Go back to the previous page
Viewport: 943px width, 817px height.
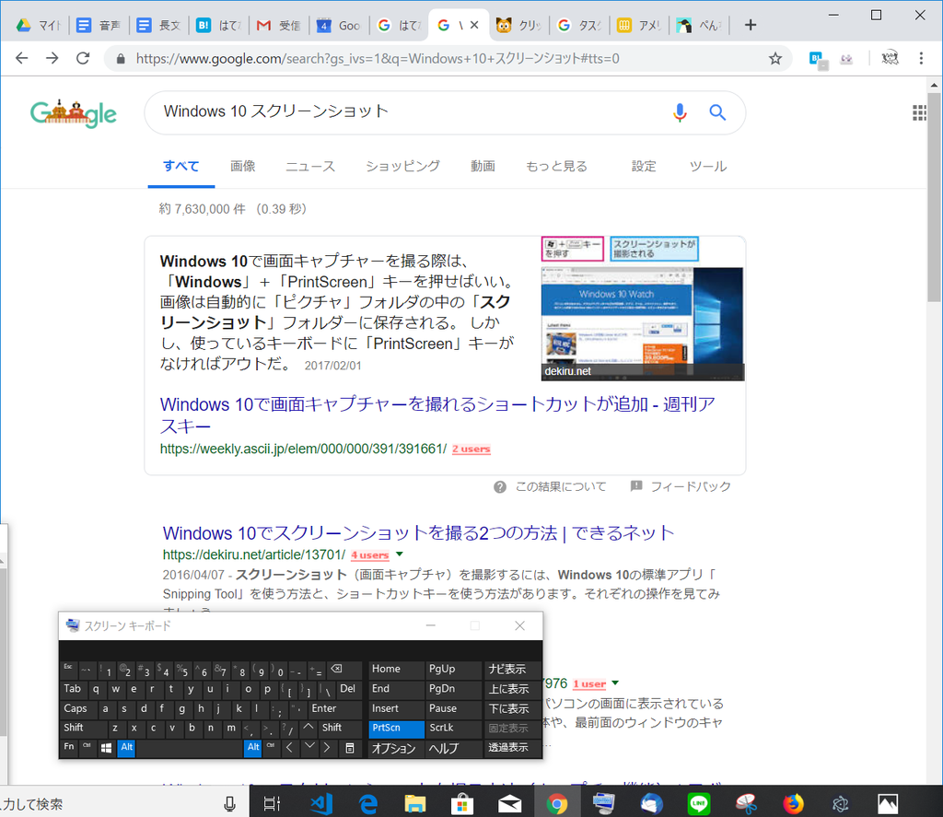pyautogui.click(x=22, y=58)
